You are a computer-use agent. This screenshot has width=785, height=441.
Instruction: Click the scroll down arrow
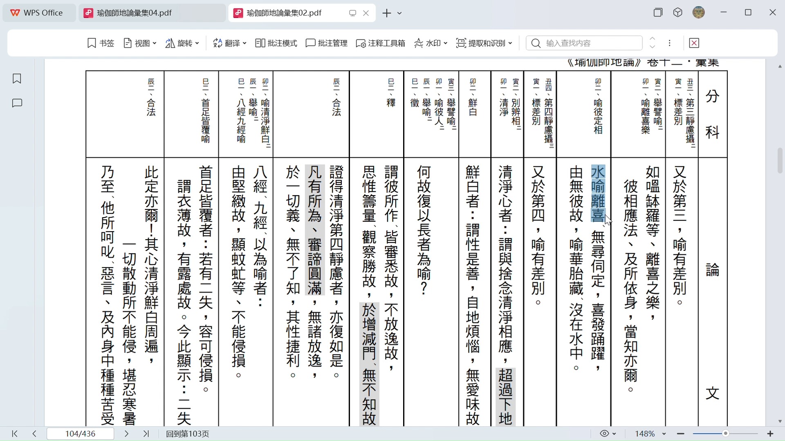[780, 421]
